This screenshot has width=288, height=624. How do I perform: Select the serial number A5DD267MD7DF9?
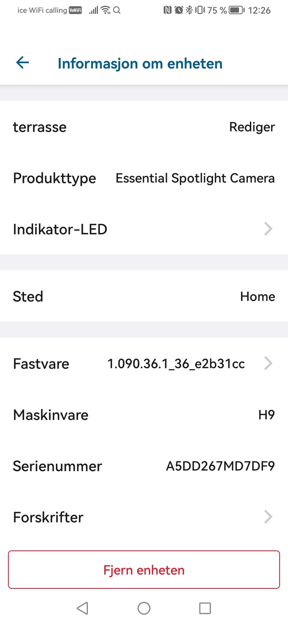[220, 466]
